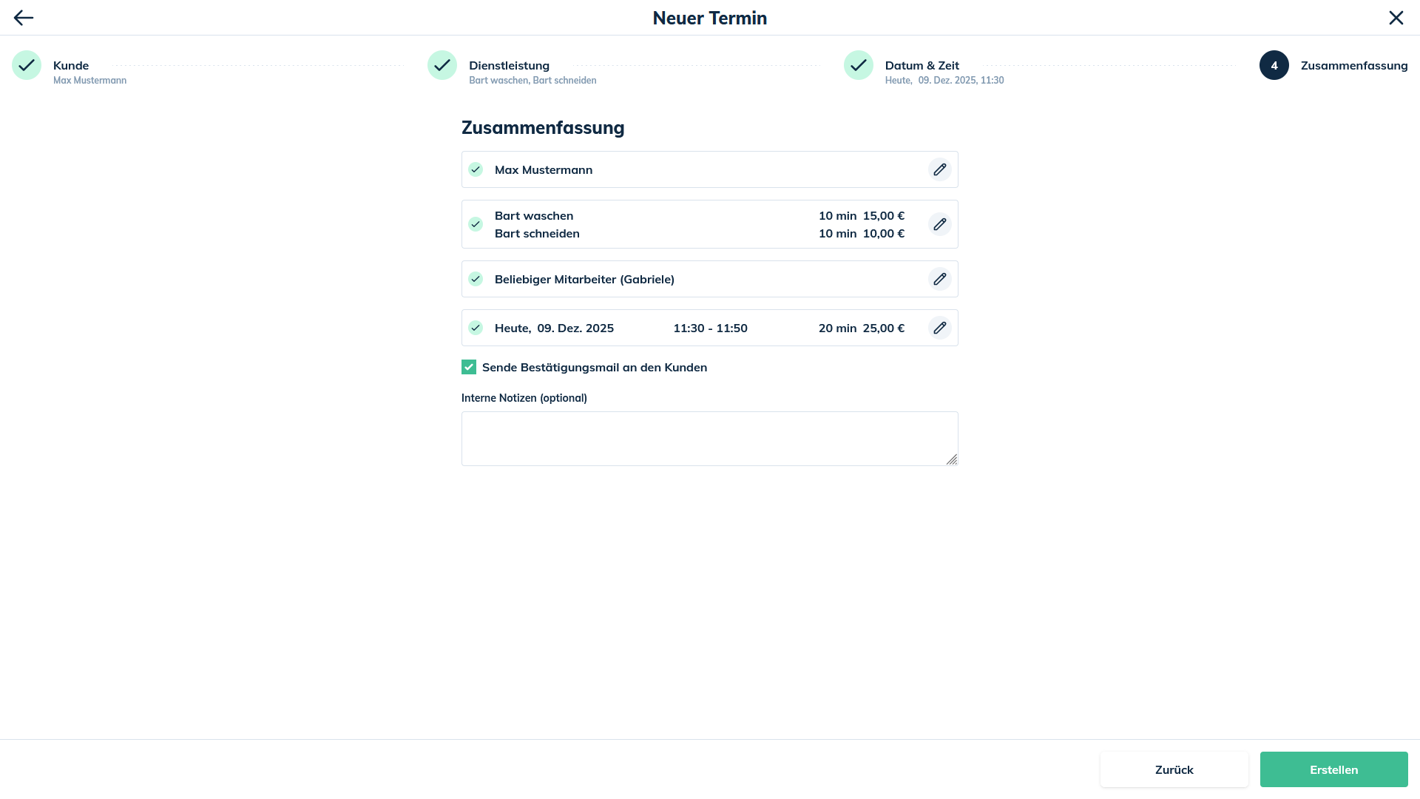Go to the Kunde step tab
This screenshot has height=799, width=1420.
pos(71,66)
